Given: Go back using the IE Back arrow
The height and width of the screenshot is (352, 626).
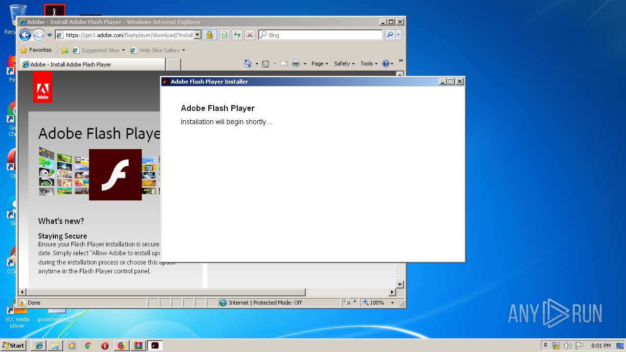Looking at the screenshot, I should pyautogui.click(x=25, y=35).
